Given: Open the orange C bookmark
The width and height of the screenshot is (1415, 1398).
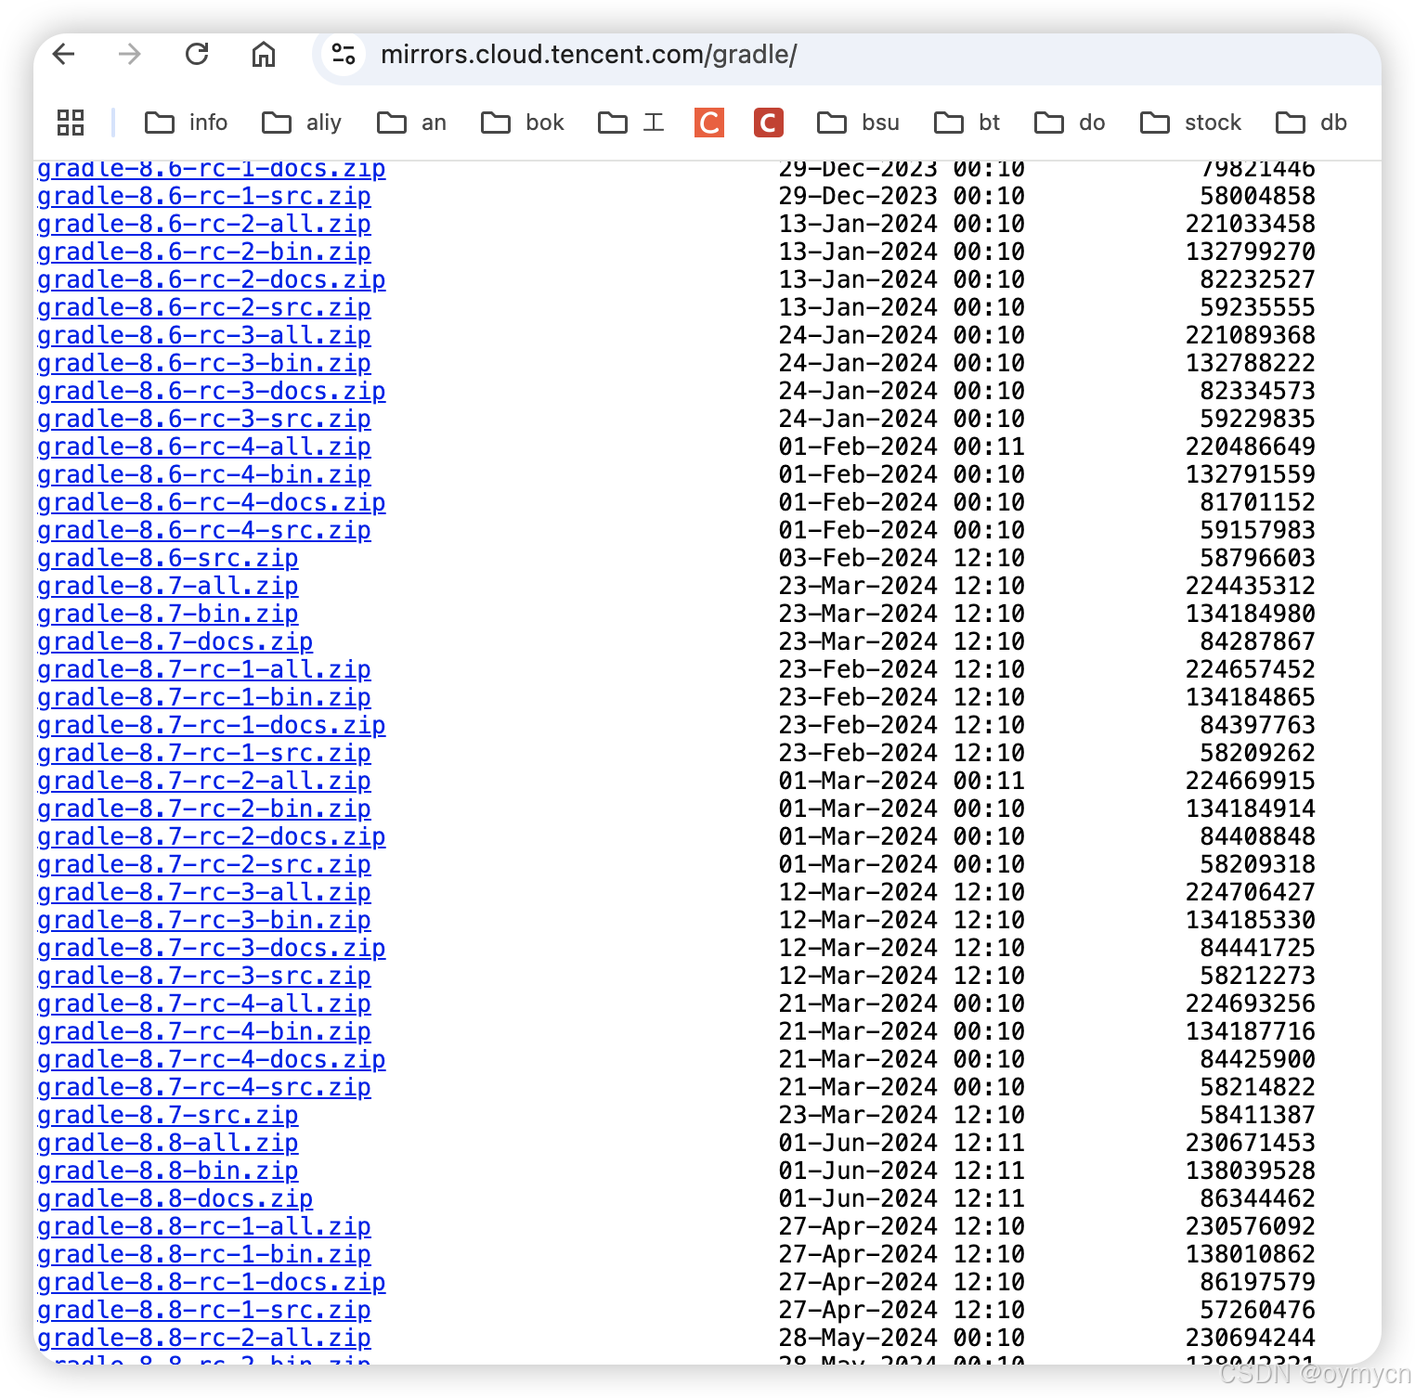Looking at the screenshot, I should pos(709,123).
